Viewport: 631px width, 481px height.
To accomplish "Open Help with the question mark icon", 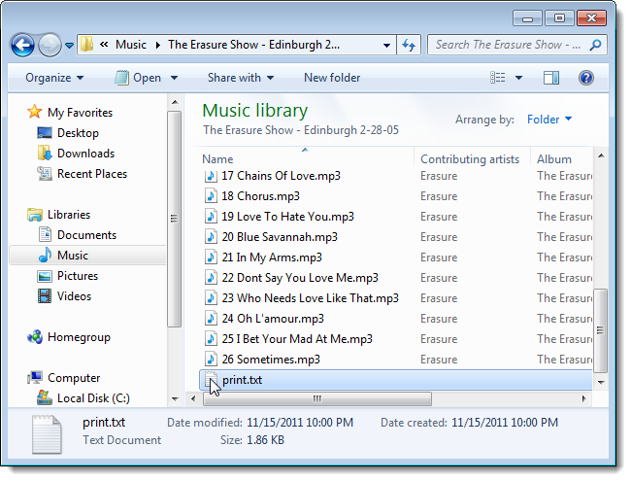I will 586,78.
